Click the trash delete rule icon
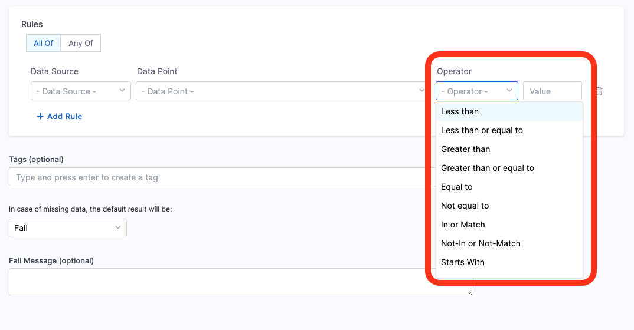Image resolution: width=634 pixels, height=330 pixels. 599,91
